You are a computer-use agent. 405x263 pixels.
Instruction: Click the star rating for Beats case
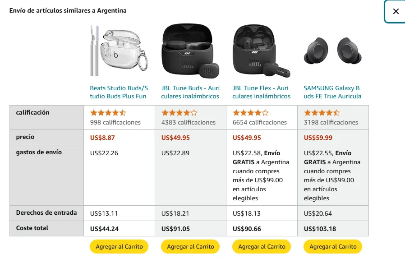108,113
